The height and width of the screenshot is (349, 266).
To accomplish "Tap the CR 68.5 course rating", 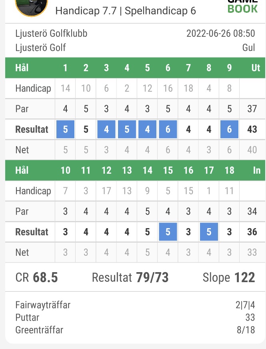I will tap(36, 277).
